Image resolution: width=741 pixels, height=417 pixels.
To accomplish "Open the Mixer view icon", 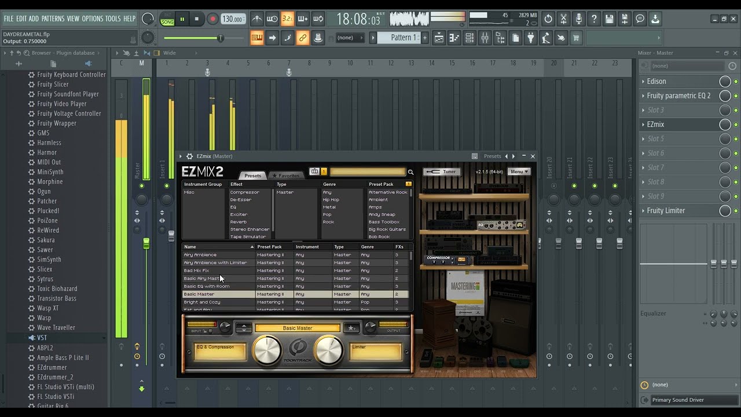I will [x=485, y=38].
